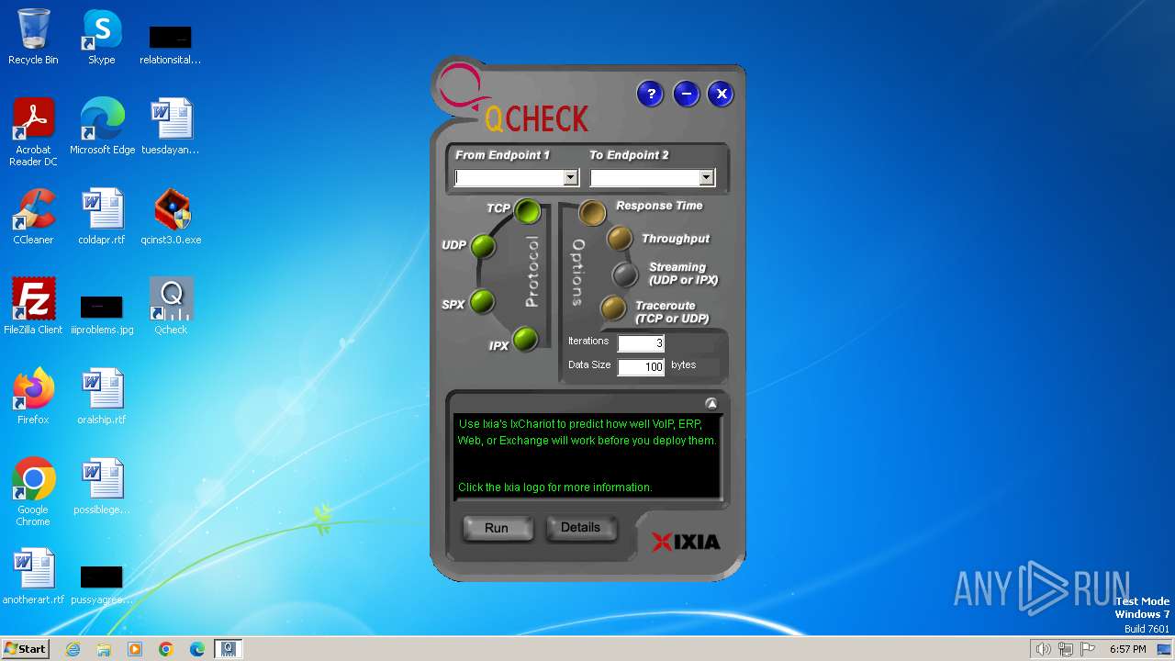Image resolution: width=1175 pixels, height=661 pixels.
Task: Click into the Data Size field
Action: [641, 366]
